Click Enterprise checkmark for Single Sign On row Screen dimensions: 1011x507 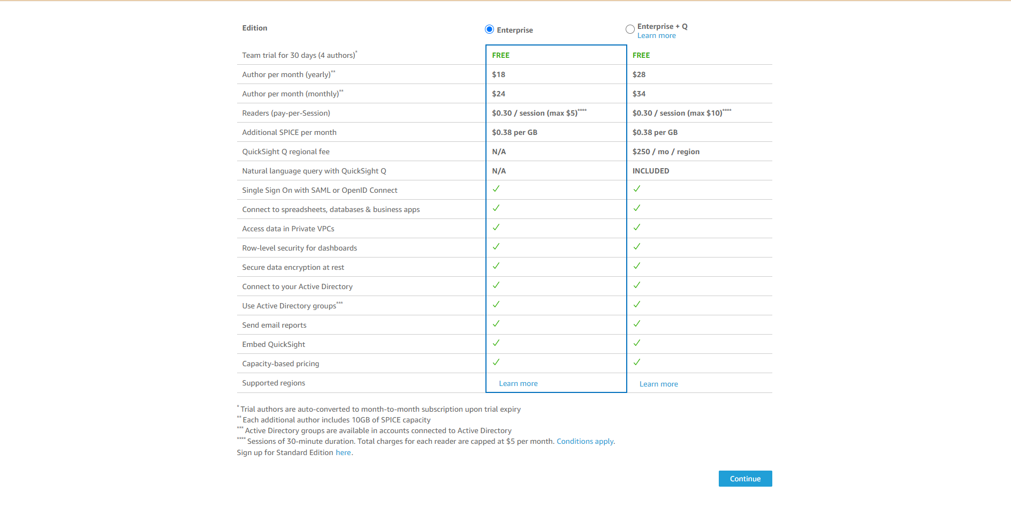496,188
